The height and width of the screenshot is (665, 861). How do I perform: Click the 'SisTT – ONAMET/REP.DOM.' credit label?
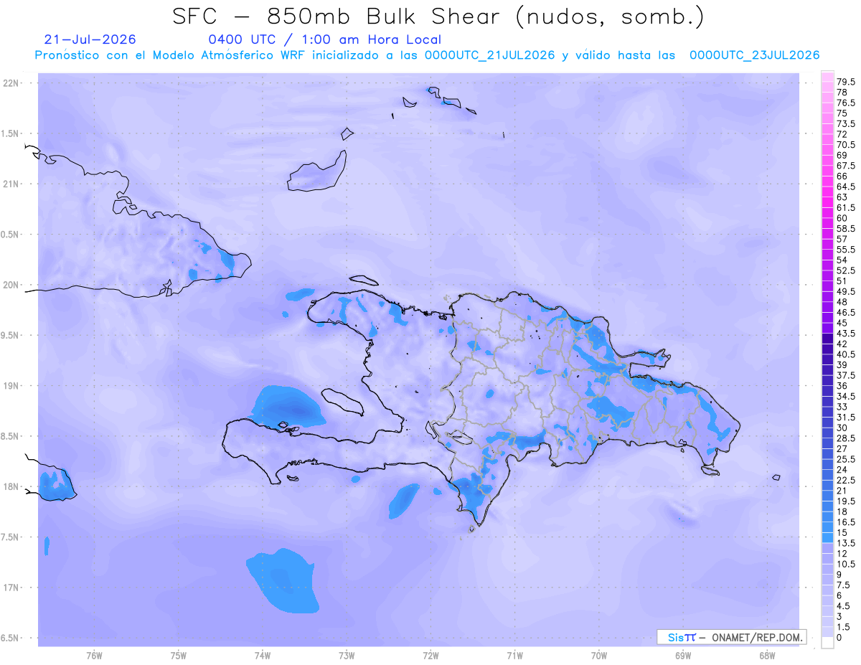[732, 637]
